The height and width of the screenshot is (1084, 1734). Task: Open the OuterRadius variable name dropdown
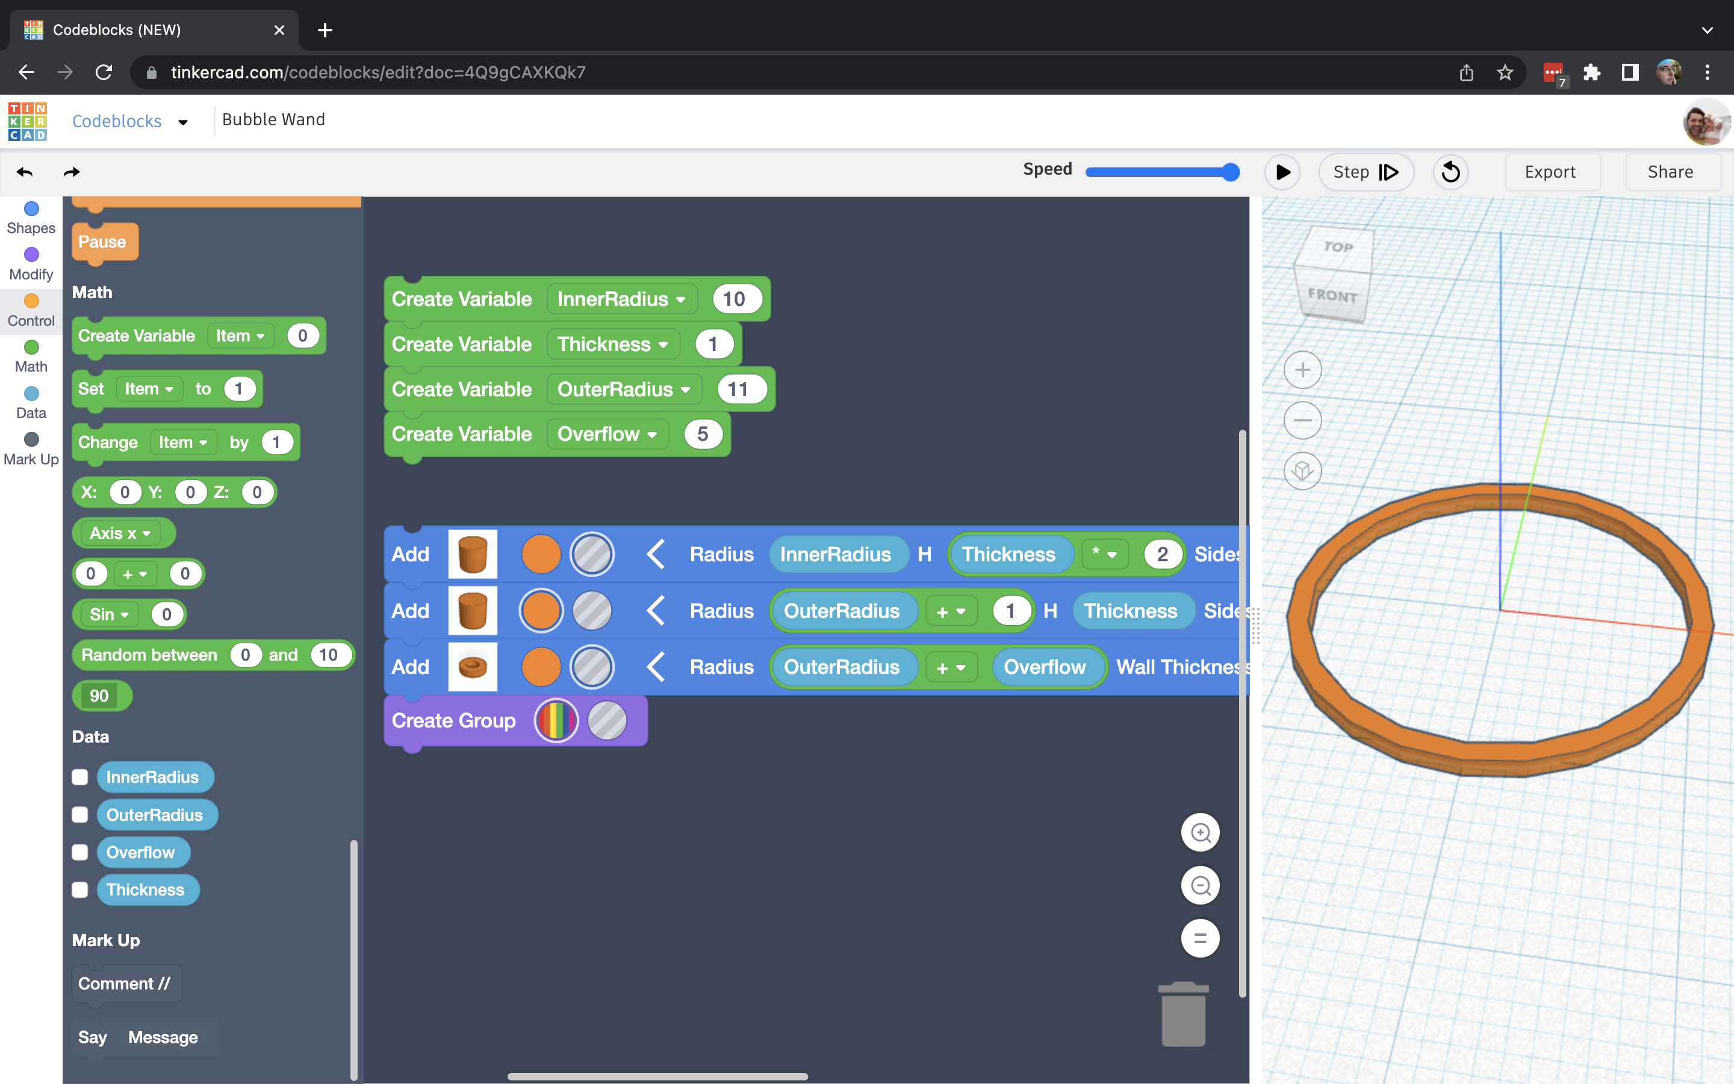pos(623,389)
